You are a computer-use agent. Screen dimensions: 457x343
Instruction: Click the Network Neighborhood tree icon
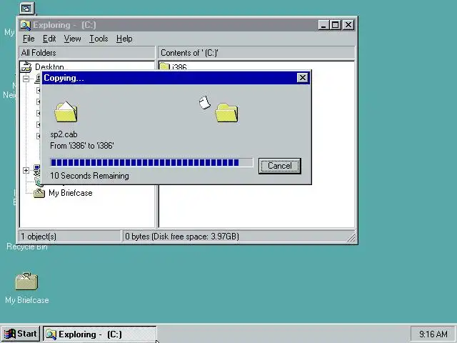tap(37, 170)
